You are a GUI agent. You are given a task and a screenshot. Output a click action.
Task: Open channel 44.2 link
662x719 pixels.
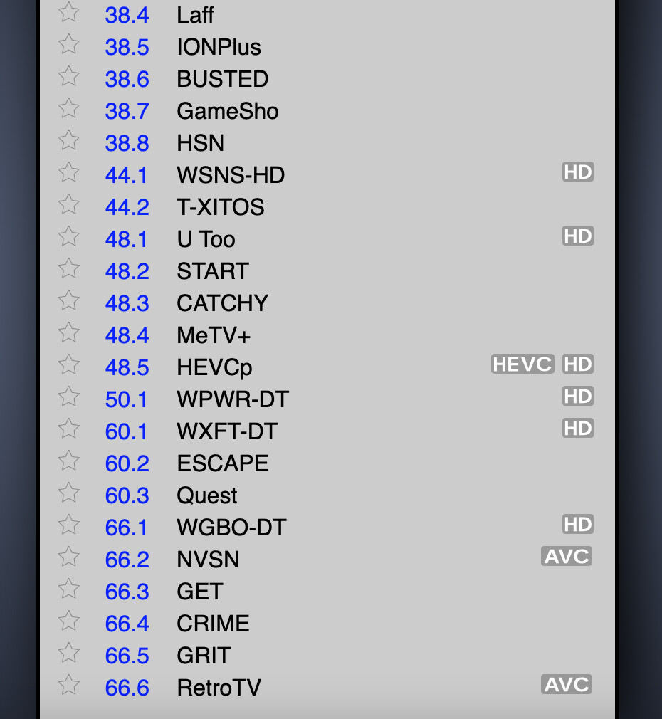pyautogui.click(x=127, y=207)
